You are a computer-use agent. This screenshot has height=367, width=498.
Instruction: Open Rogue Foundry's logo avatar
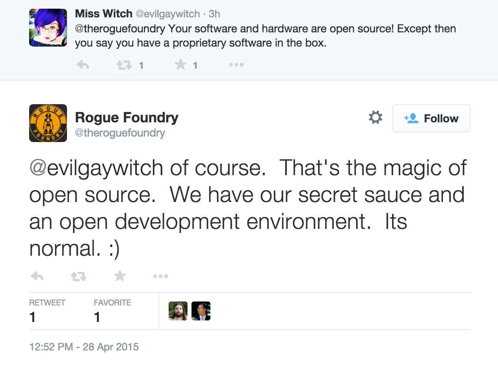48,123
